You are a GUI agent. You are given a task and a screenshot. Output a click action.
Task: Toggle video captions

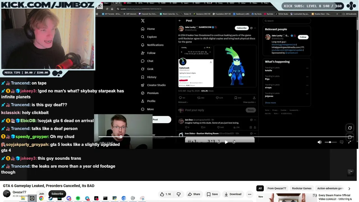tap(342, 142)
